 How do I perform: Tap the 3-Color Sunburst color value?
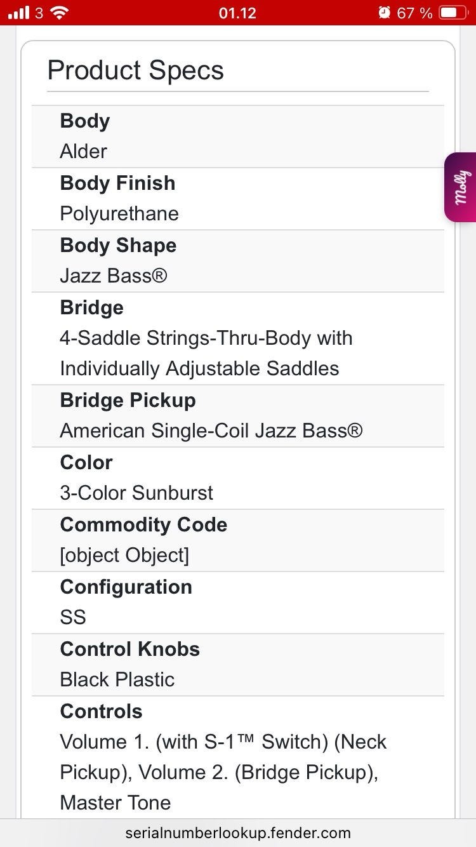click(x=136, y=493)
